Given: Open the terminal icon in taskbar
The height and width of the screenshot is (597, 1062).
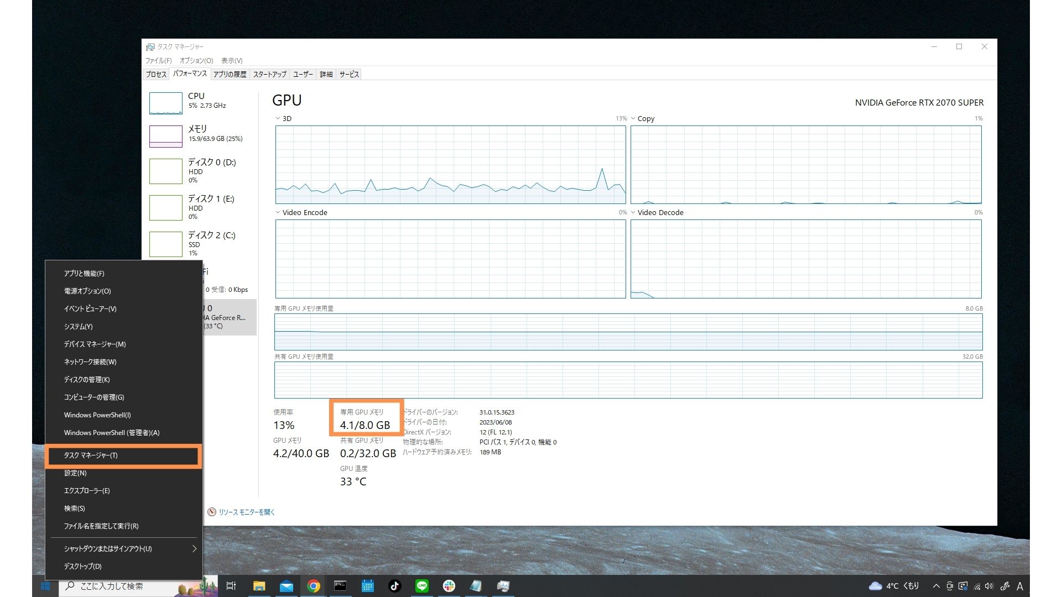Looking at the screenshot, I should (340, 586).
